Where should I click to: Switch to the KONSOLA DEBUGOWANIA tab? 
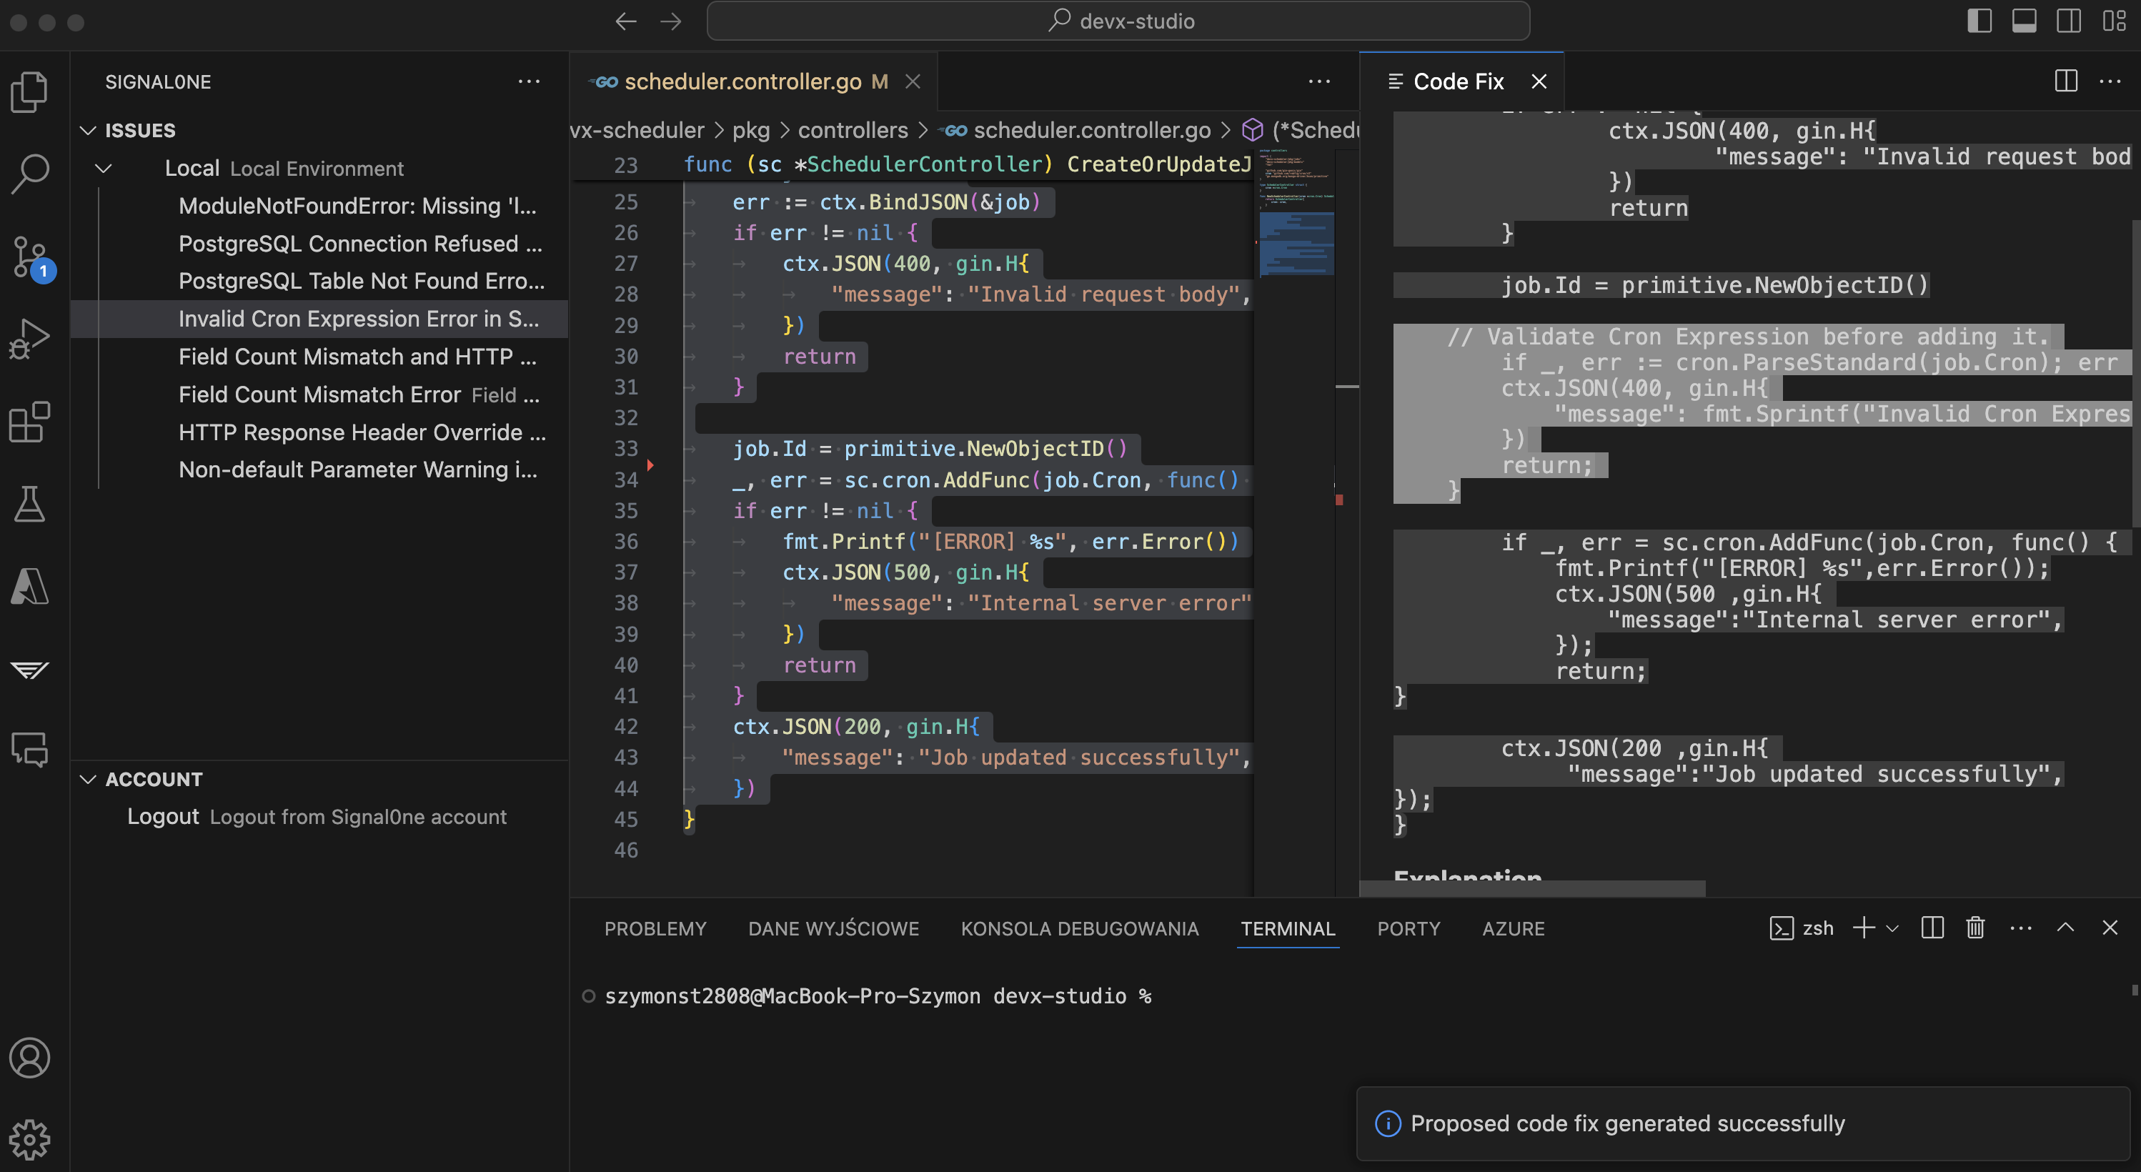tap(1079, 928)
